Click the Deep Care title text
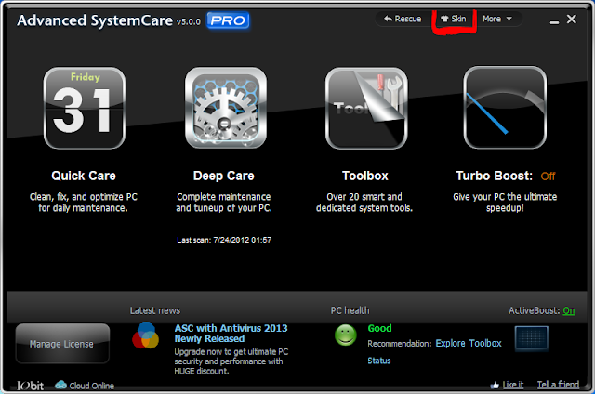The image size is (595, 394). click(223, 176)
